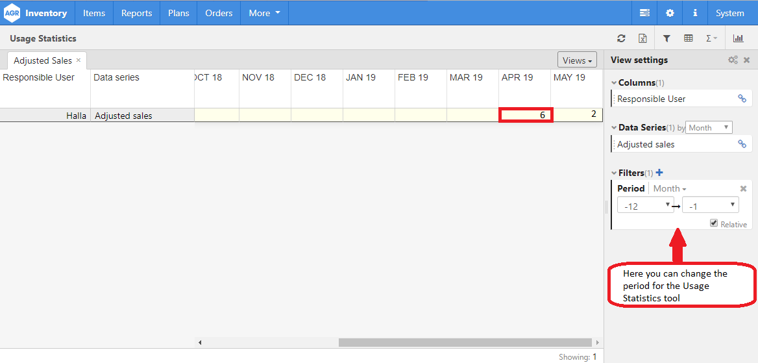Screen dimensions: 758x363
Task: Export the grid to Excel
Action: 642,39
